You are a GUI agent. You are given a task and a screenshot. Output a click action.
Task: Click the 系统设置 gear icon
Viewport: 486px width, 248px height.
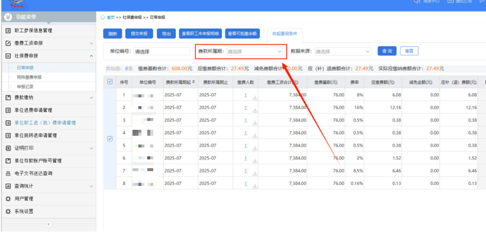(x=8, y=212)
